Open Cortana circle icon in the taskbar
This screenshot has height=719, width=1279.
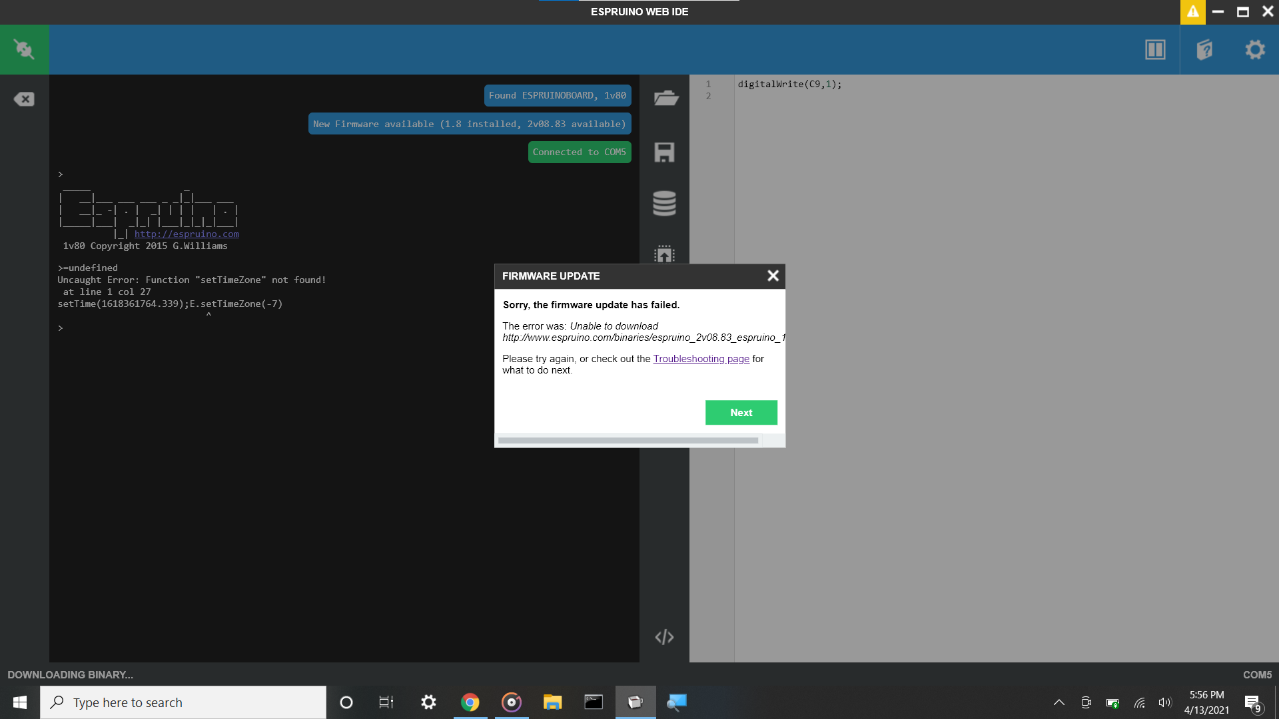point(346,702)
